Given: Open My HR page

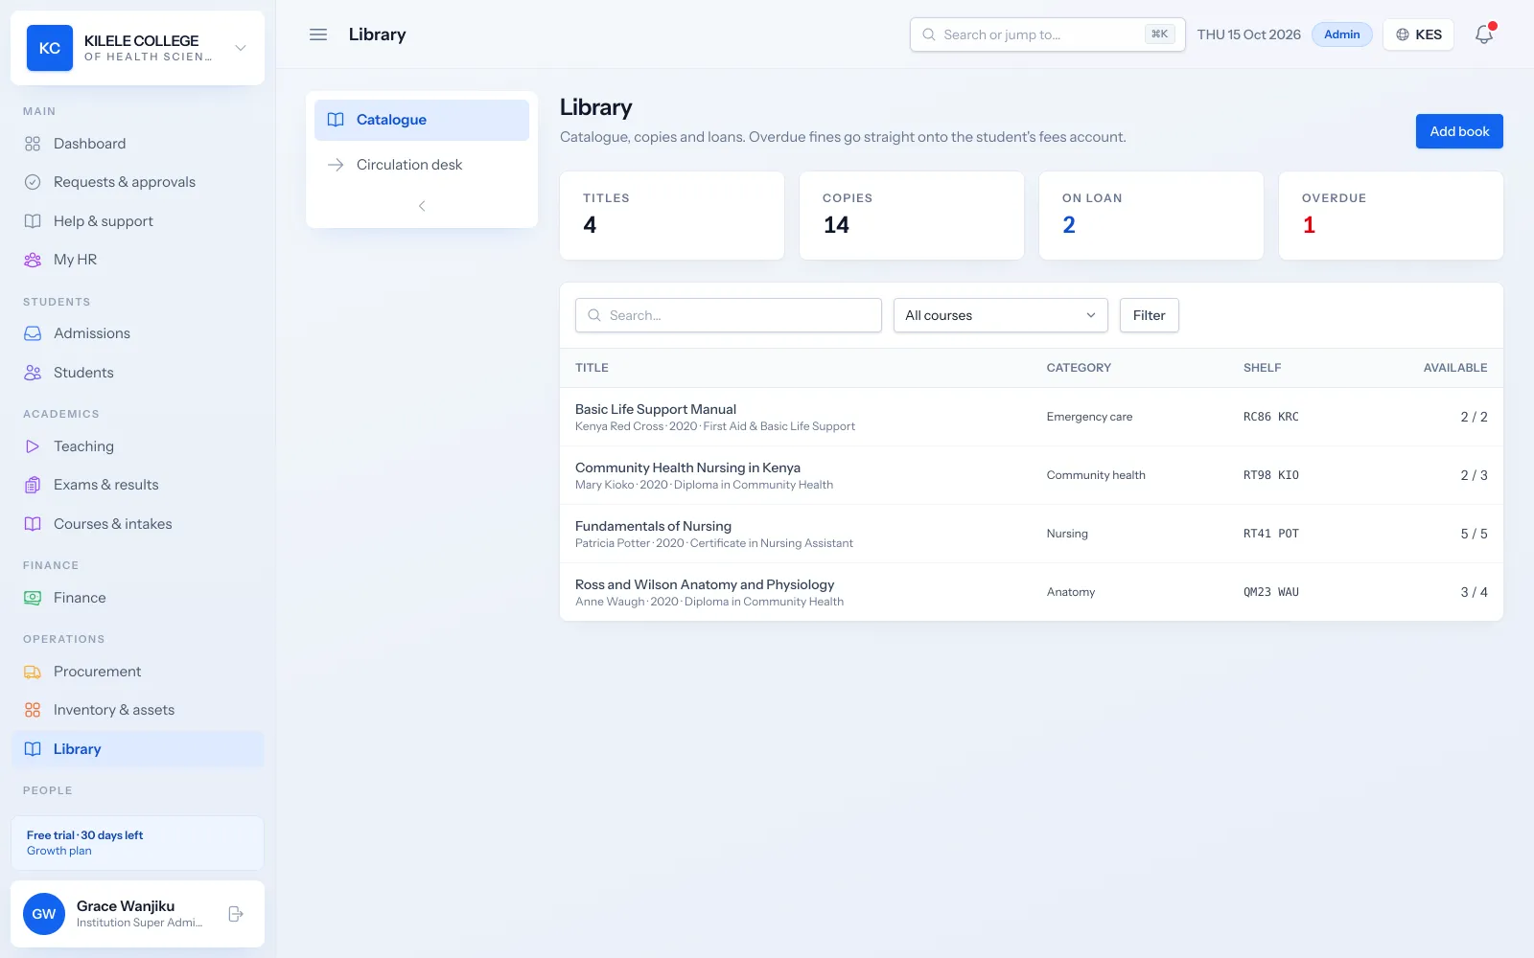Looking at the screenshot, I should 137,260.
